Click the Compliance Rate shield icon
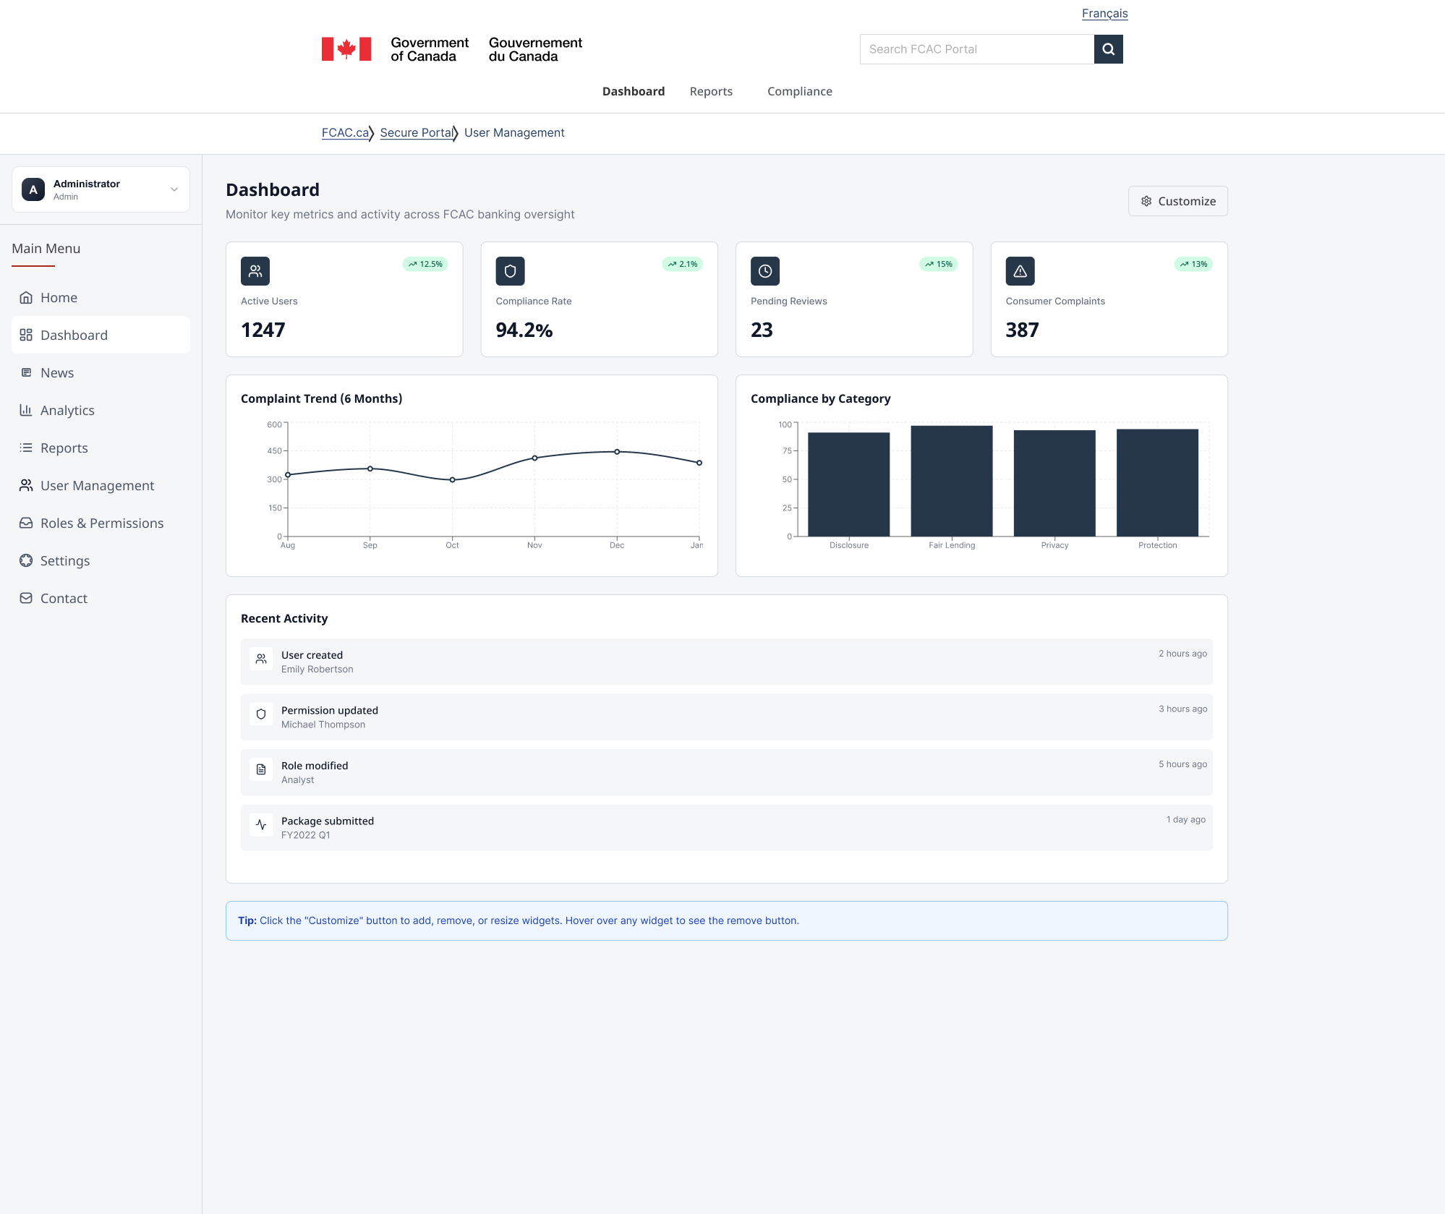Screen dimensions: 1445x1214 click(x=510, y=271)
